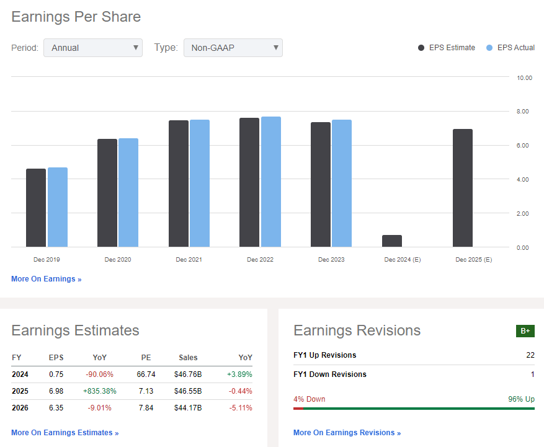Screen dimensions: 544x447
Task: Click the Earnings Estimates heading
Action: click(75, 330)
